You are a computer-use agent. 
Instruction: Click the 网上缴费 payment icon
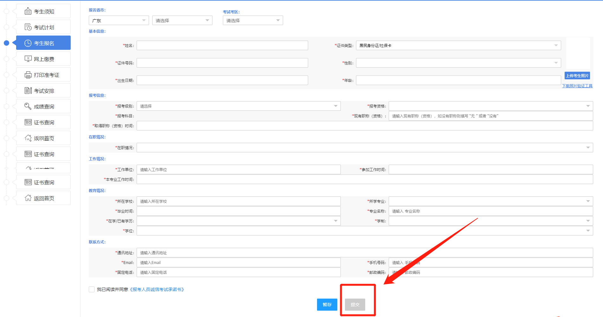click(28, 59)
